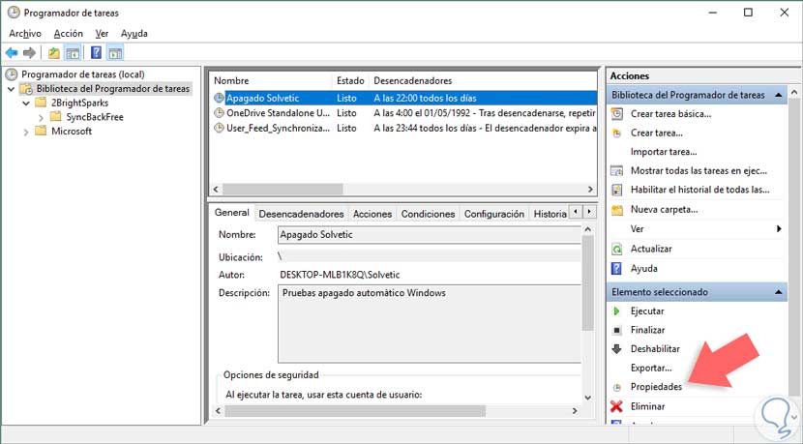Image resolution: width=803 pixels, height=444 pixels.
Task: Click the clock icon beside User_Feed_Synchroniza task
Action: click(x=220, y=128)
